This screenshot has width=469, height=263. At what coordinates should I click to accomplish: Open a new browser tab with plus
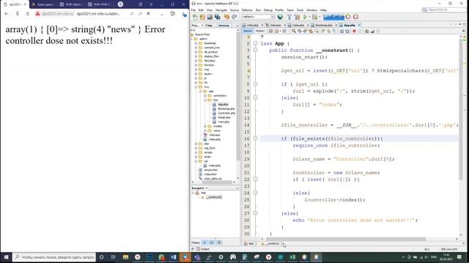120,4
